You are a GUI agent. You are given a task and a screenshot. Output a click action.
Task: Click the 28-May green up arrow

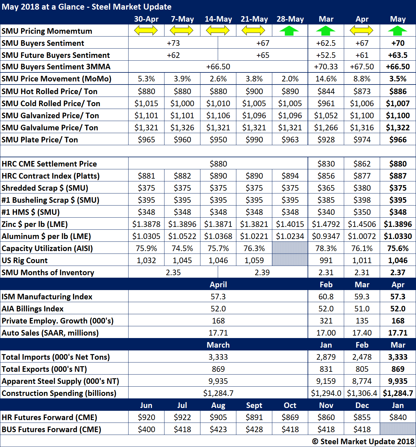tap(289, 31)
